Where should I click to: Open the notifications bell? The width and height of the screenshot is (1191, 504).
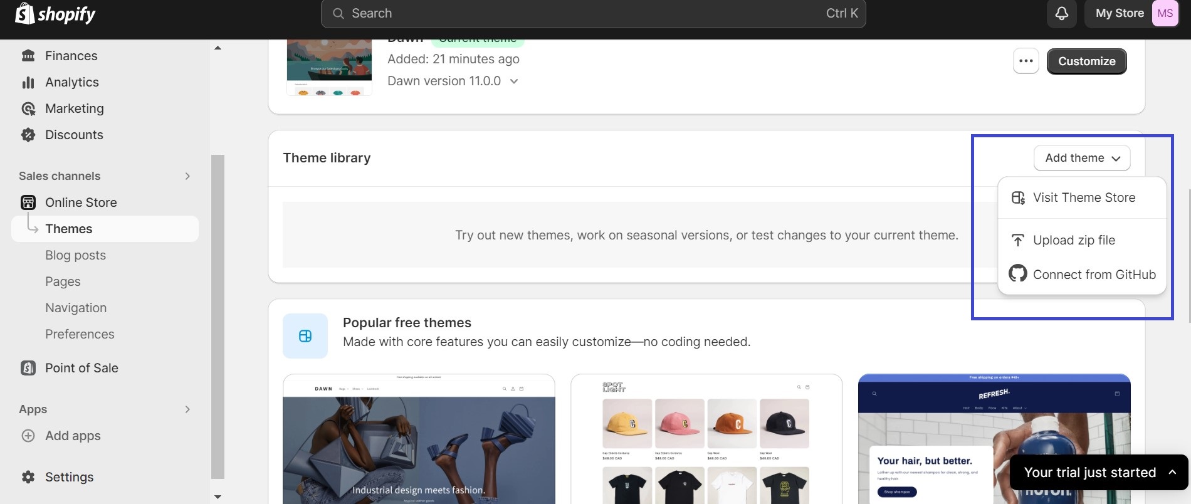click(1061, 13)
